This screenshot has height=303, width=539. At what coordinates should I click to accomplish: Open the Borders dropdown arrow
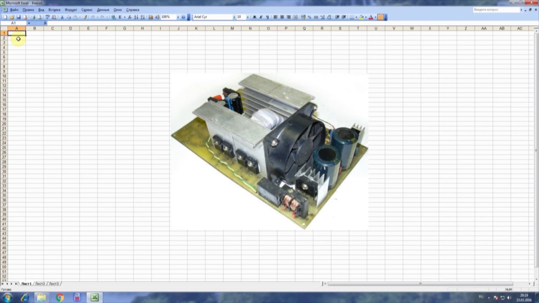pyautogui.click(x=356, y=17)
